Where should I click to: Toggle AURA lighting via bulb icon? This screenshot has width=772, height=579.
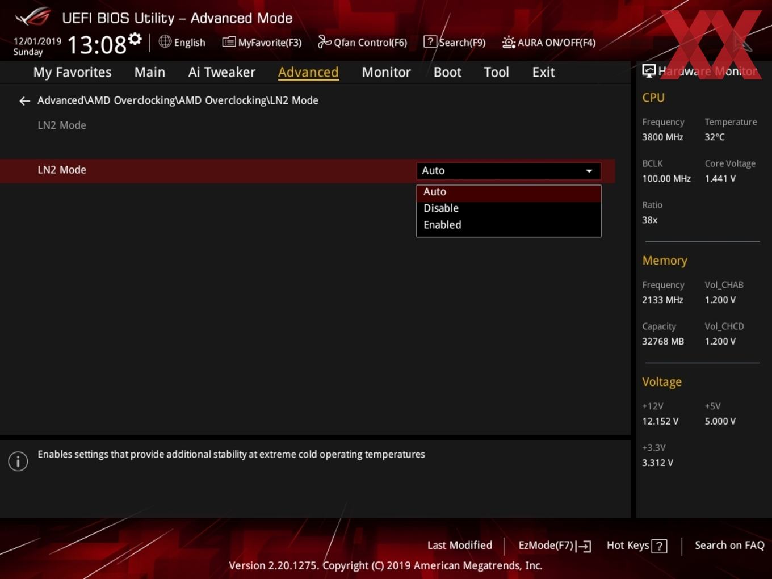point(509,42)
